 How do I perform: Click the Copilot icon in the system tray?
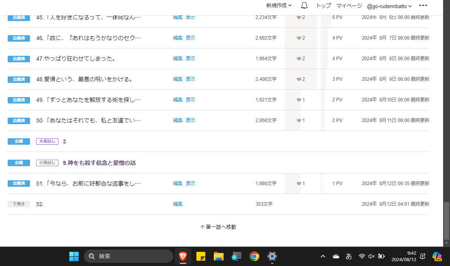437,256
